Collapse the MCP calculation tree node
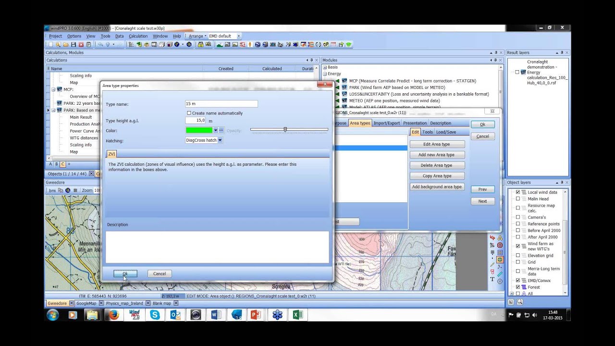The image size is (615, 346). tap(53, 89)
